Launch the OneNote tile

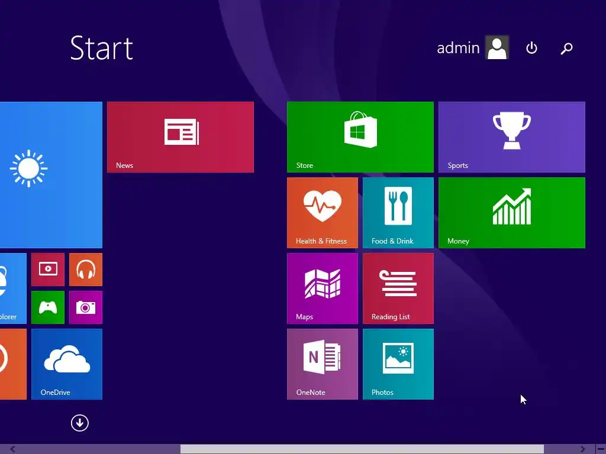(x=323, y=364)
